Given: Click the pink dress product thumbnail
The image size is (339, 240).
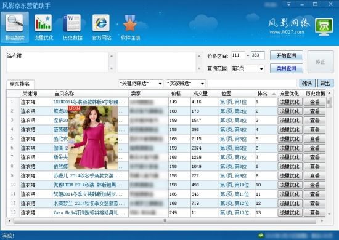Looking at the screenshot, I should 93,137.
